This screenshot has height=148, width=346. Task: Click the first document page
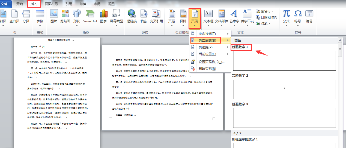(x=57, y=92)
